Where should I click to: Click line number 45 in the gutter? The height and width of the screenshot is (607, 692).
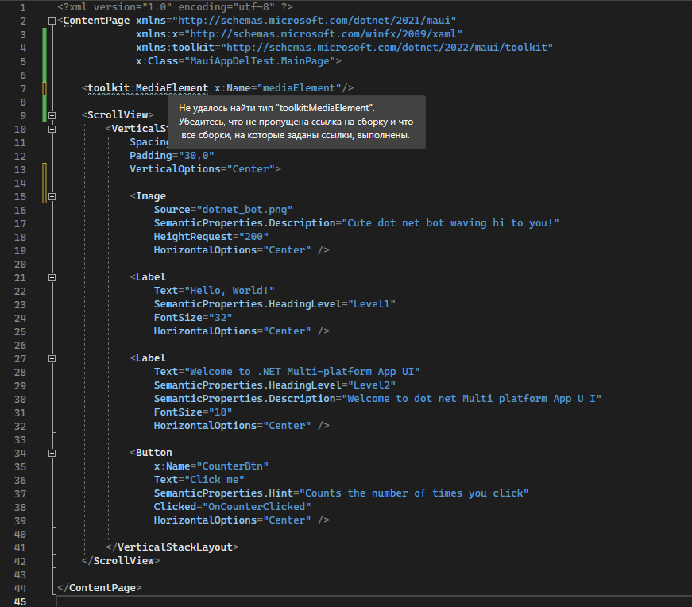[21, 601]
